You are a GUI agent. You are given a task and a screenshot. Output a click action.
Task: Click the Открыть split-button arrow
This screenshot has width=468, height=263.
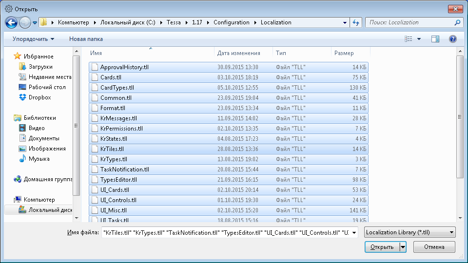click(x=403, y=247)
